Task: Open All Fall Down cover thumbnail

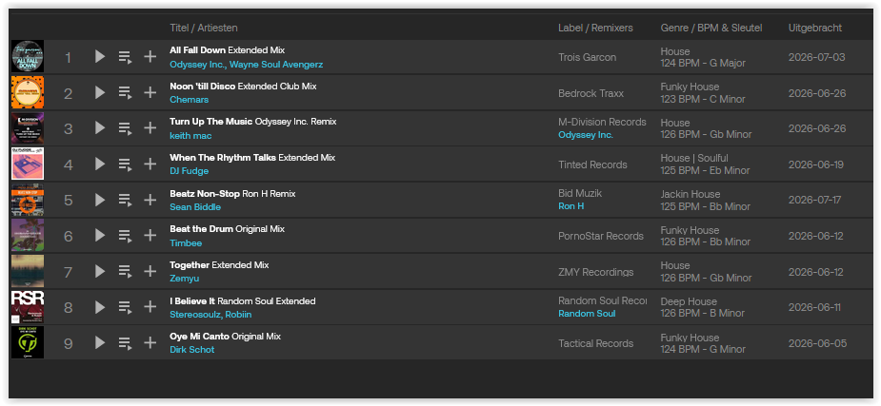Action: (x=28, y=57)
